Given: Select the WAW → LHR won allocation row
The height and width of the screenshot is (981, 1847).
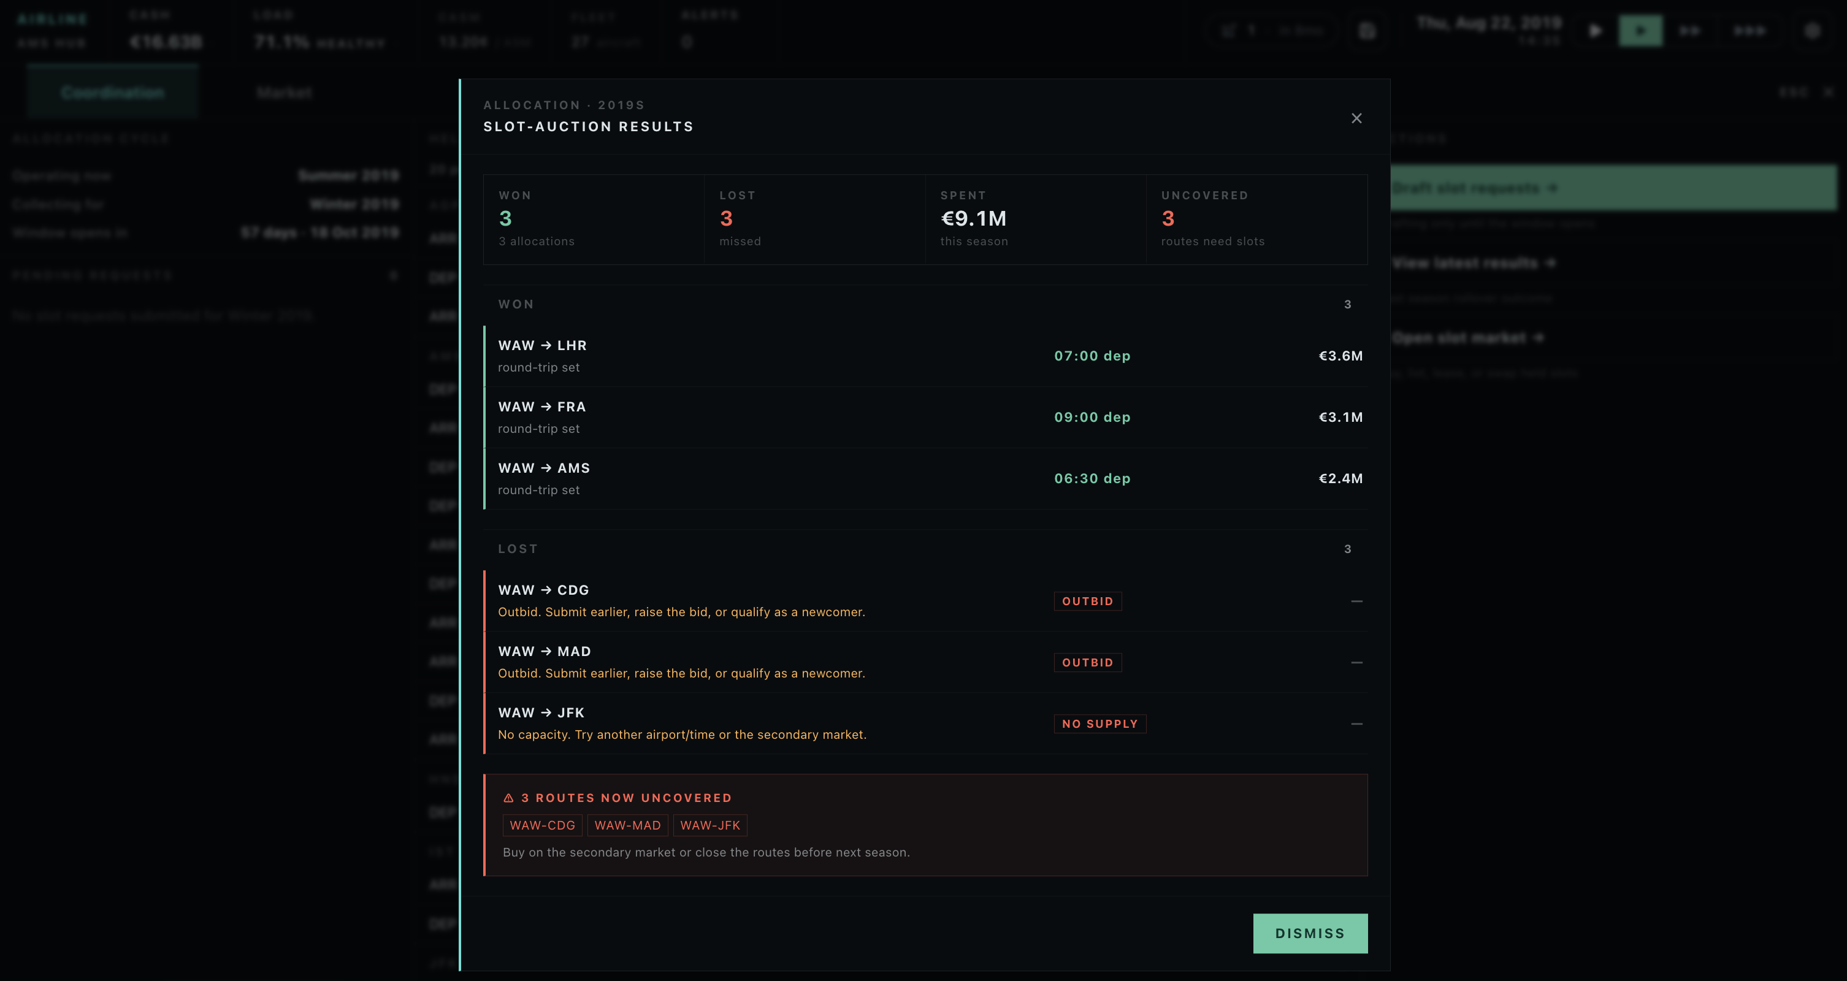Looking at the screenshot, I should pos(925,356).
